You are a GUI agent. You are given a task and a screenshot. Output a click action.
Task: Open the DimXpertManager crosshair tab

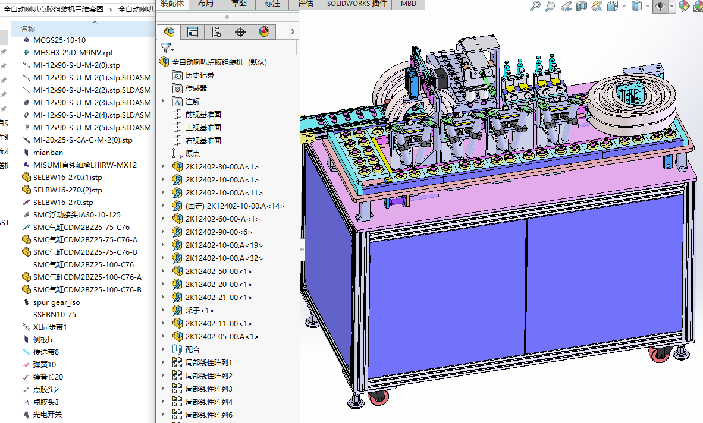[x=240, y=32]
